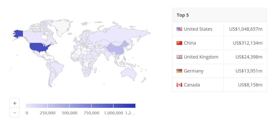Click the United States revenue value US$1,048,657m
The image size is (275, 123).
point(246,29)
